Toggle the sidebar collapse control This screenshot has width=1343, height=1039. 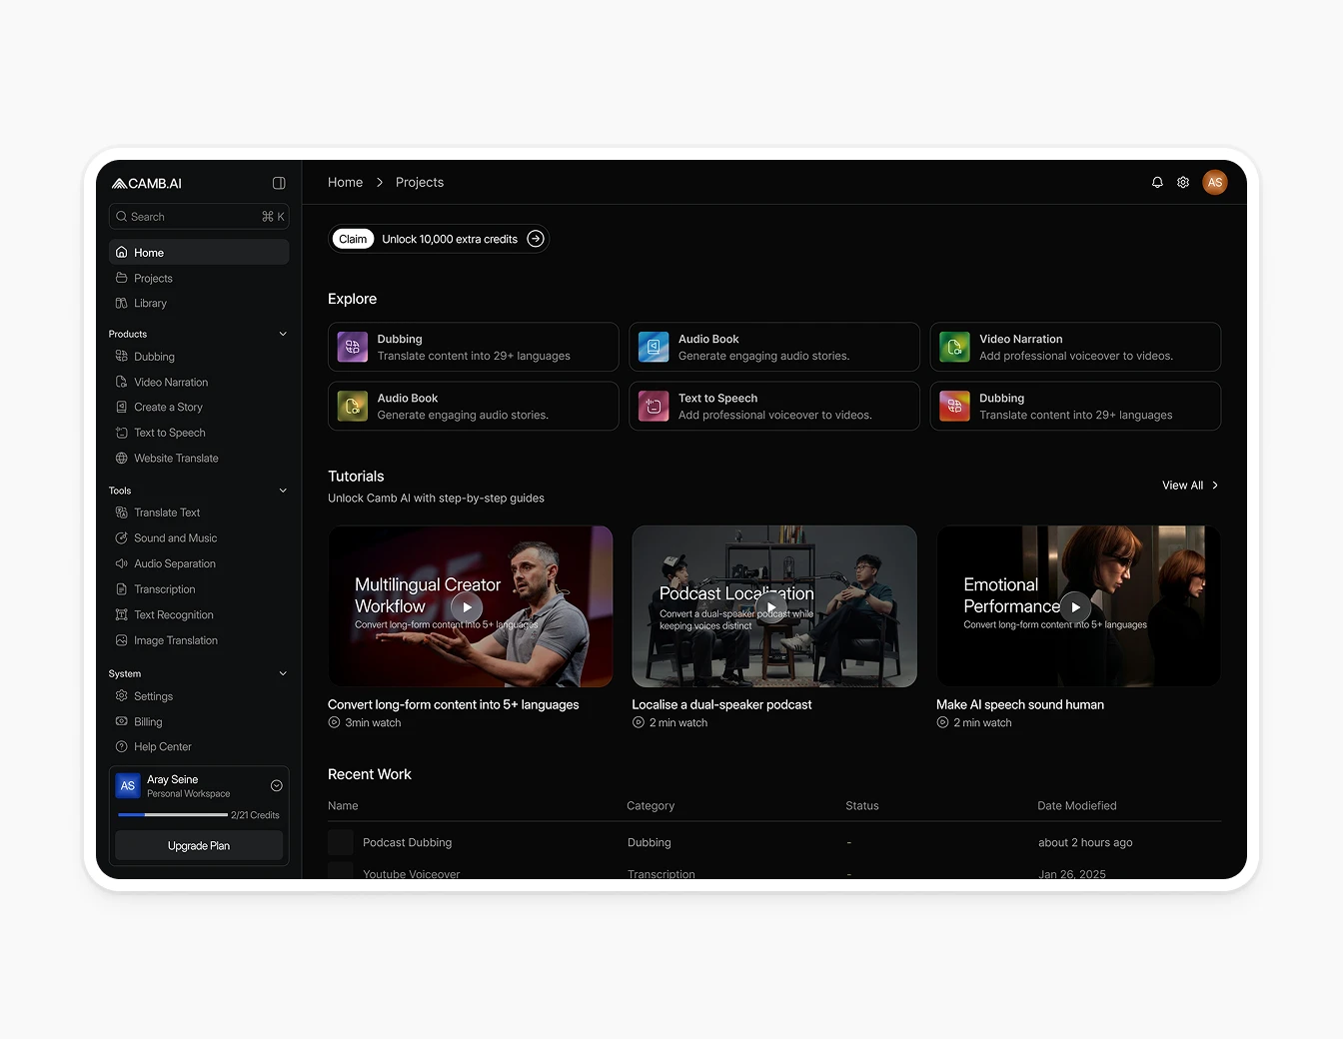pos(279,183)
